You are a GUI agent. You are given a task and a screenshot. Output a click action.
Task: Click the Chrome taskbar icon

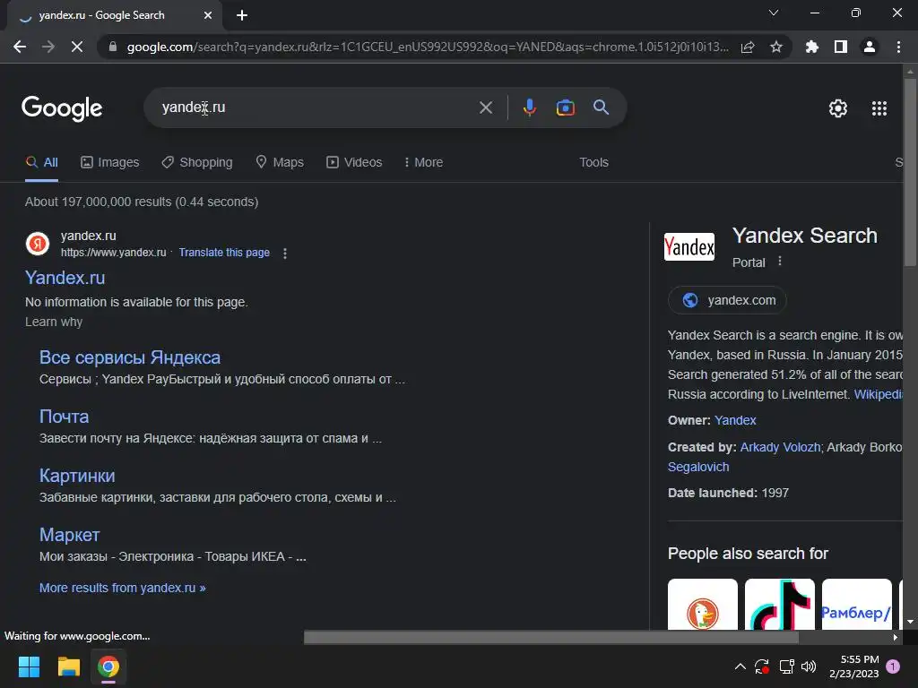point(108,666)
